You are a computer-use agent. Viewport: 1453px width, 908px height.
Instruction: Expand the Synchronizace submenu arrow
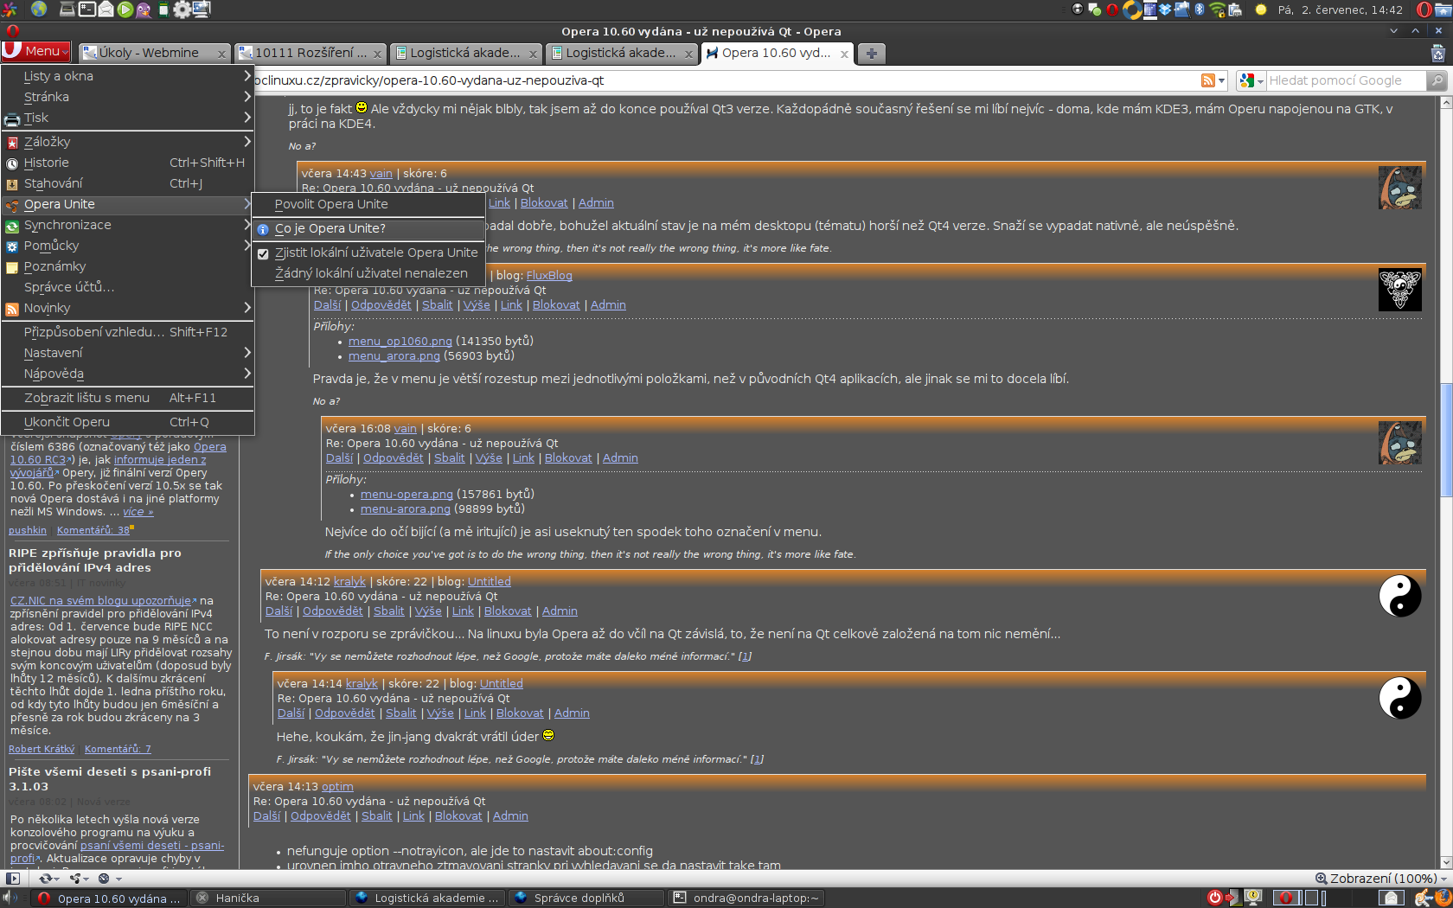coord(247,225)
